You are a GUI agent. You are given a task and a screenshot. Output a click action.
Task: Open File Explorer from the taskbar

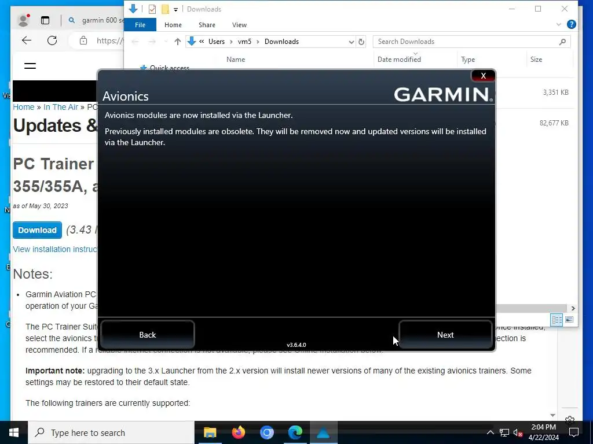coord(210,432)
